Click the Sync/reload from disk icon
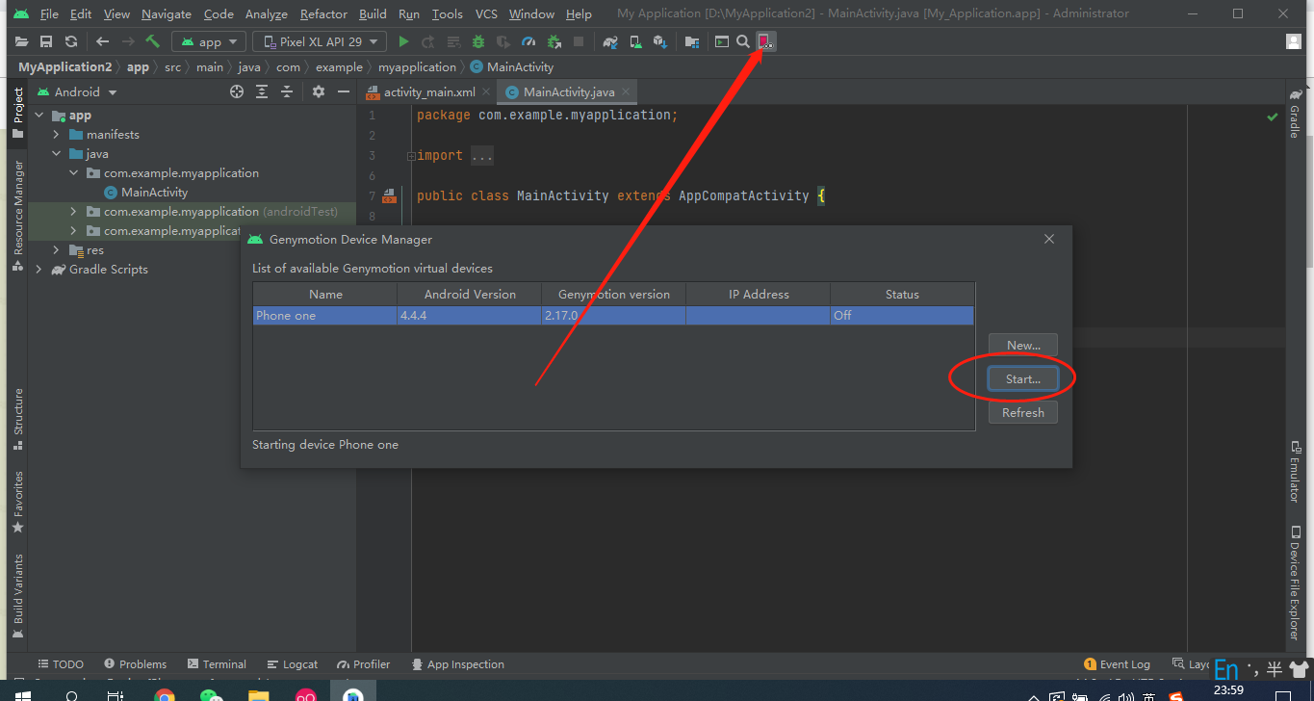 pyautogui.click(x=71, y=41)
